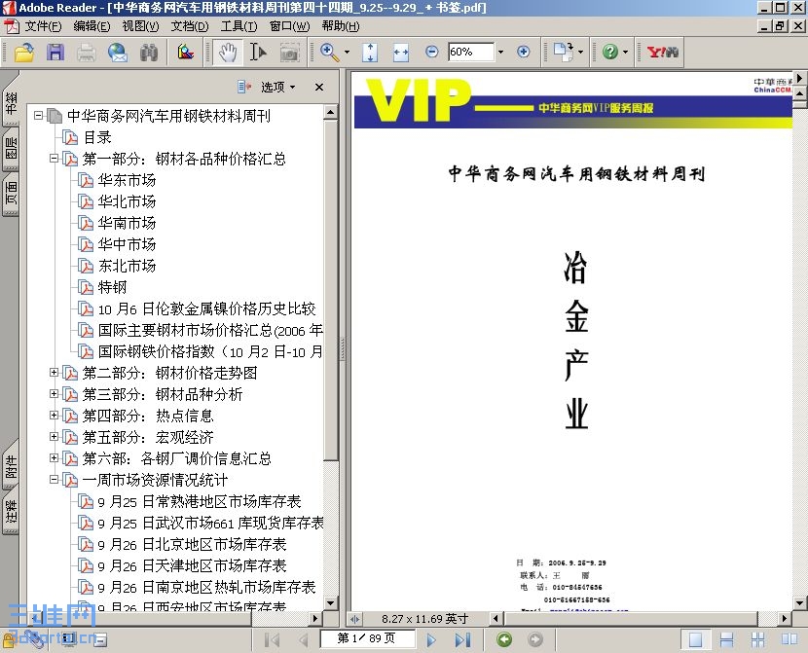Expand the 第四部分 热点信息 node
This screenshot has width=808, height=653.
[54, 415]
